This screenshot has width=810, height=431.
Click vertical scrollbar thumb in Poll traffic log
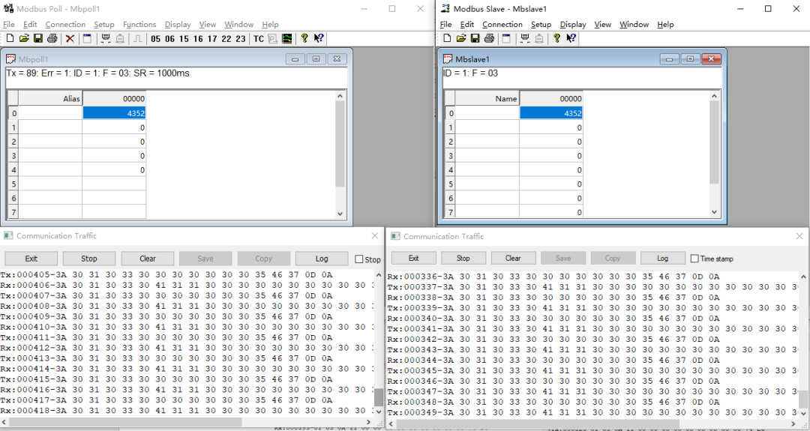coord(379,397)
